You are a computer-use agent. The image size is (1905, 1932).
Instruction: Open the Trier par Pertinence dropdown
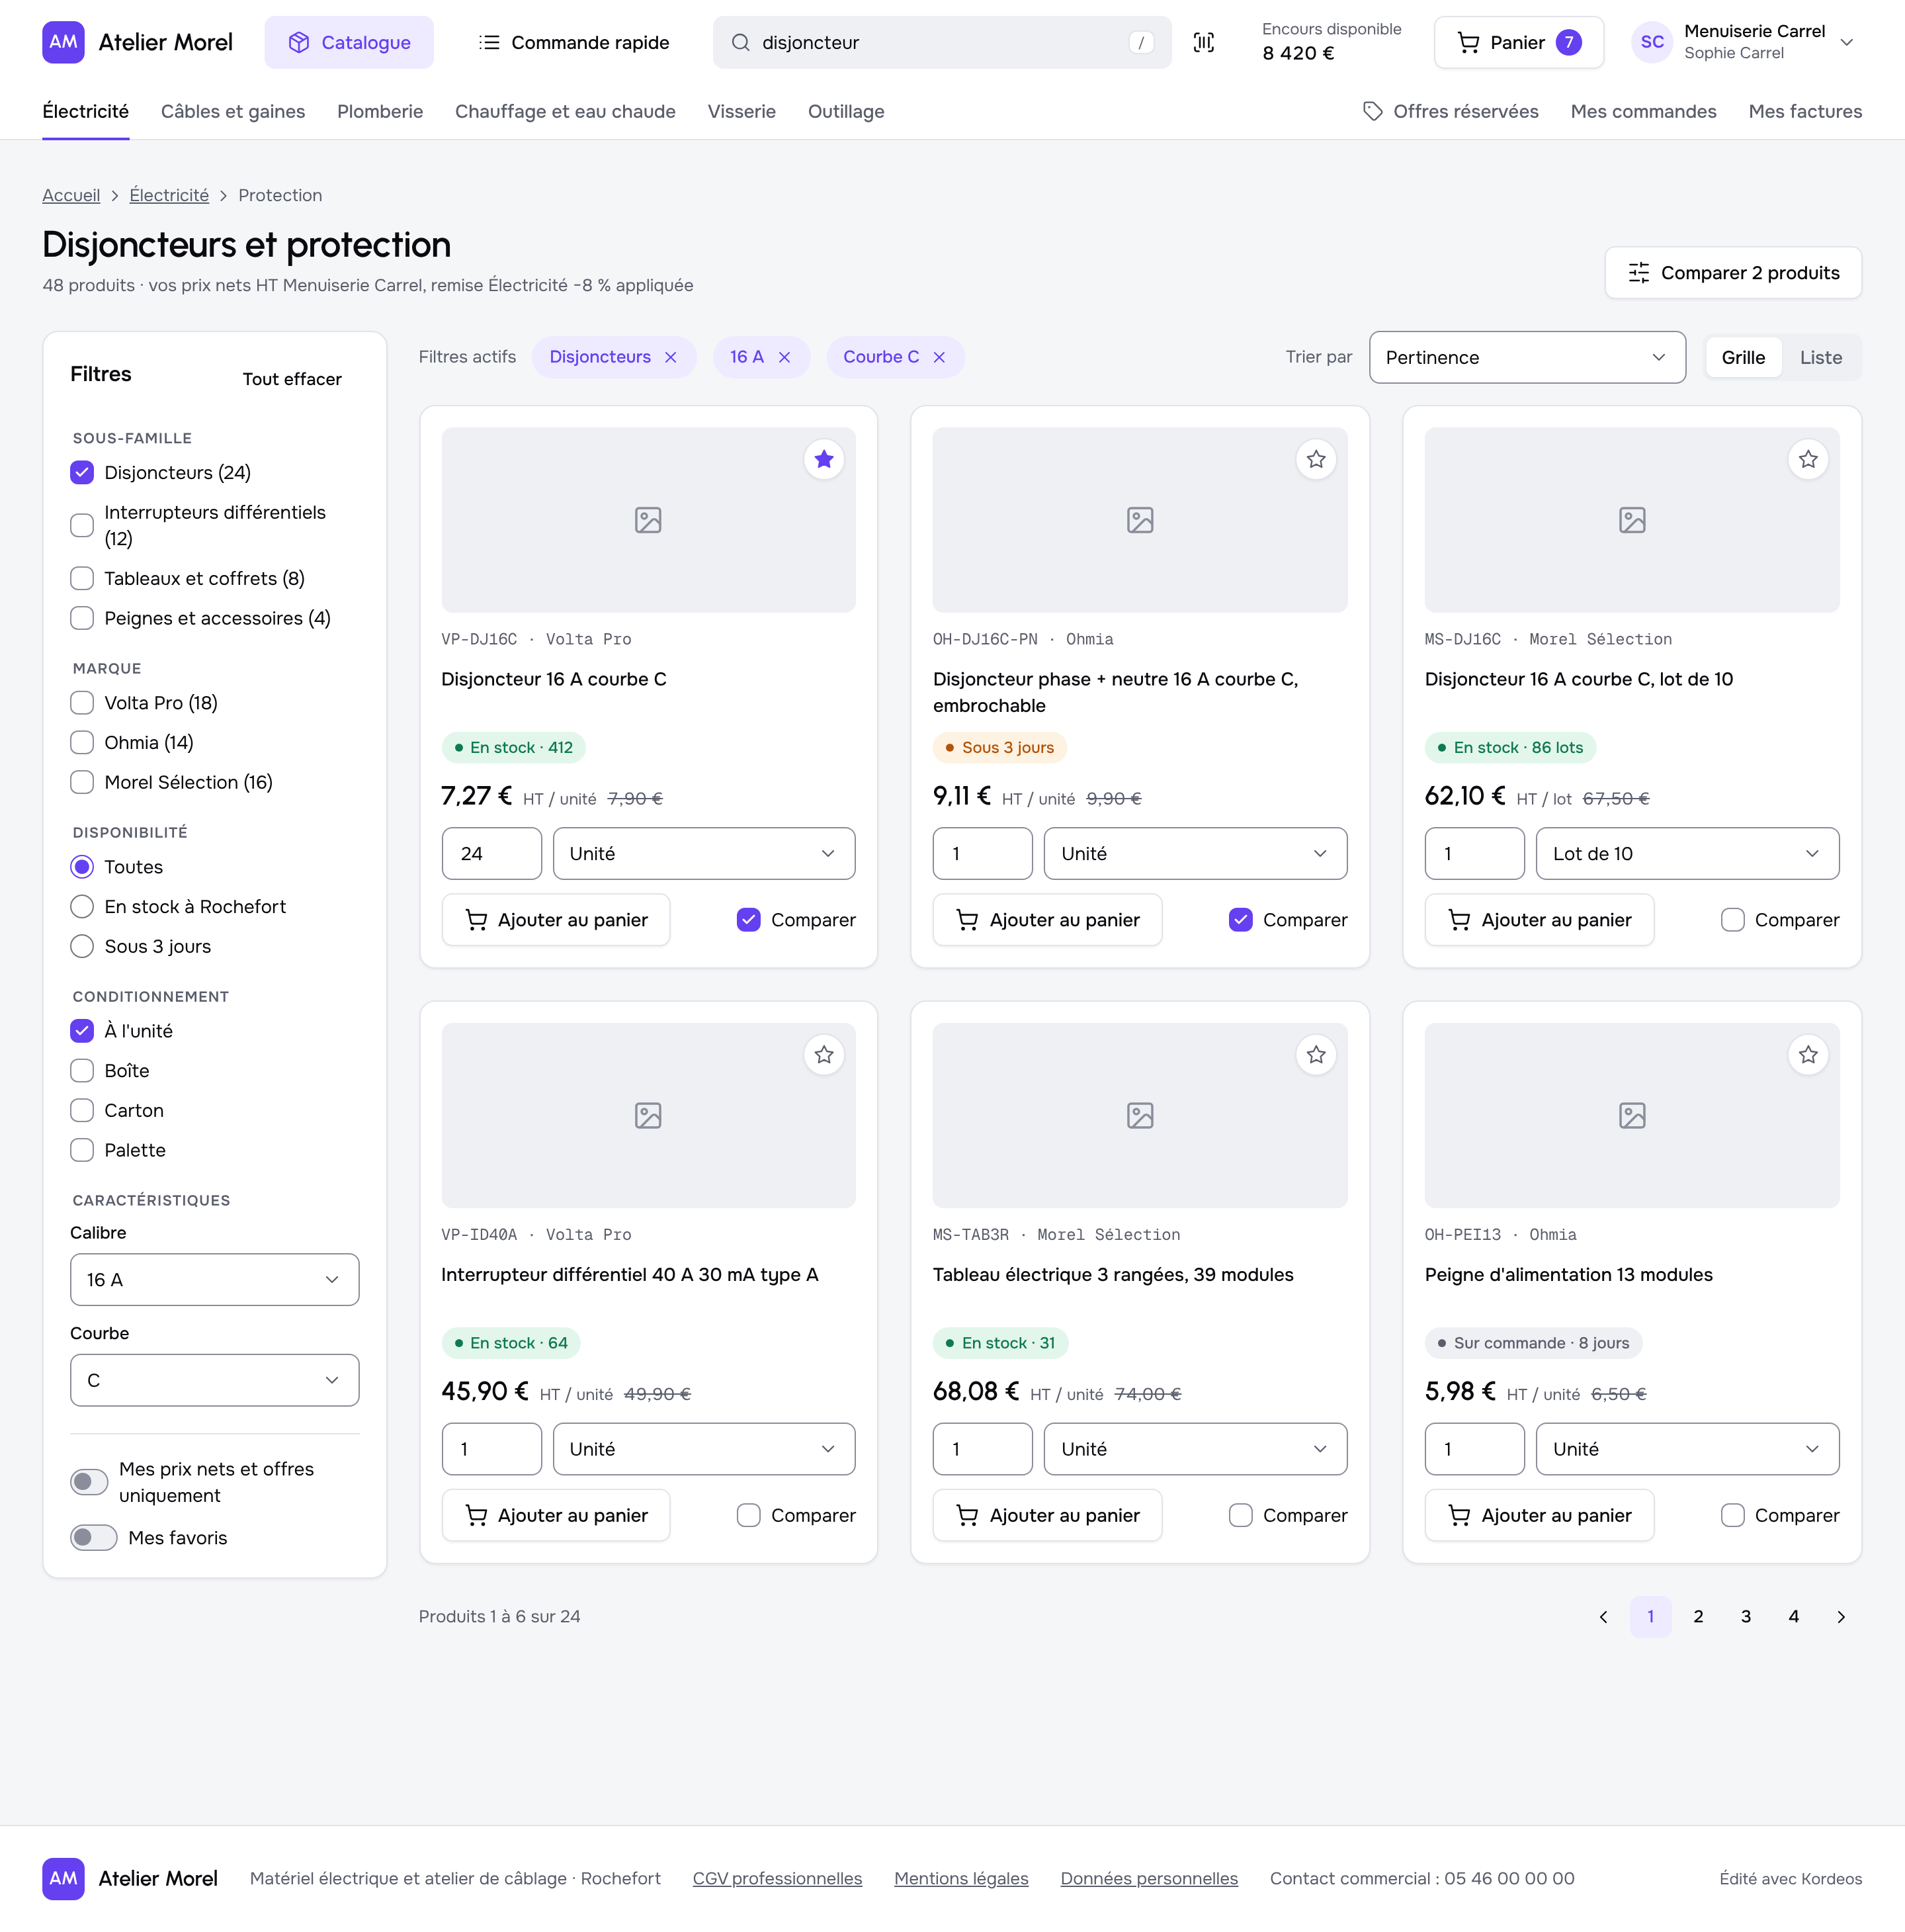coord(1526,357)
